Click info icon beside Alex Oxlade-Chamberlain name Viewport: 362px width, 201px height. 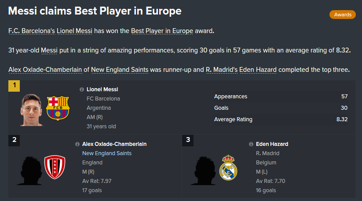tap(77, 144)
